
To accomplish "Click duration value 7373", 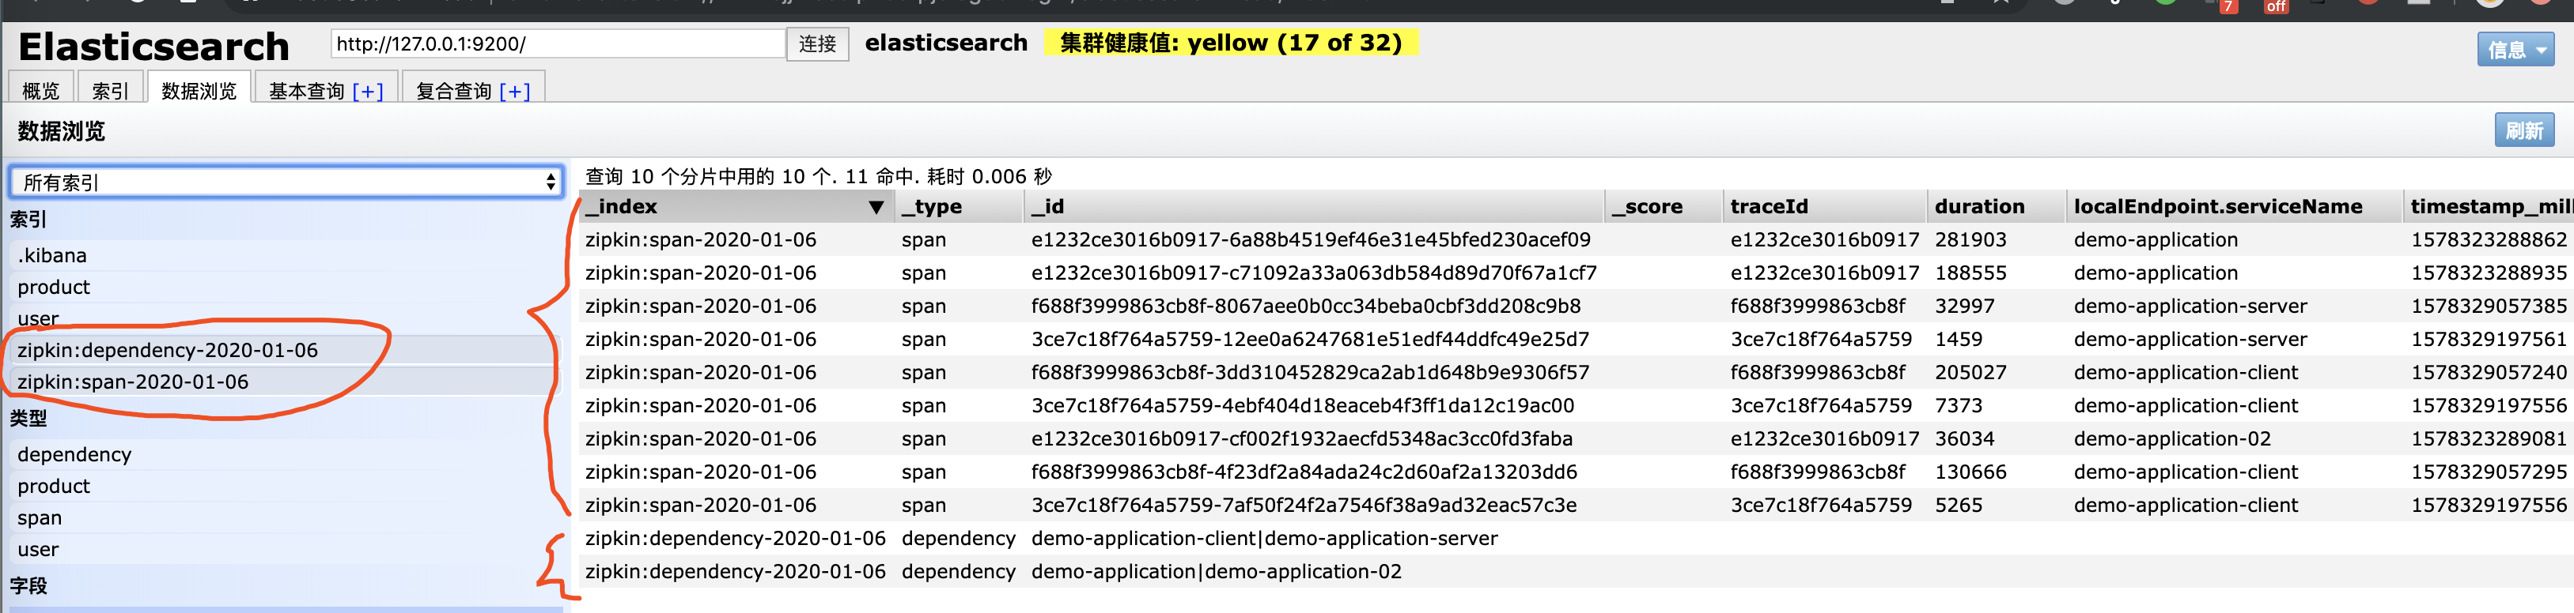I will (1959, 405).
